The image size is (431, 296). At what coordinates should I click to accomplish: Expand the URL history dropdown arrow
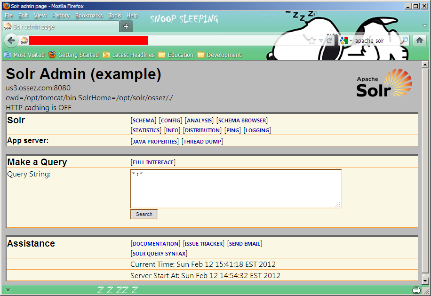(321, 41)
